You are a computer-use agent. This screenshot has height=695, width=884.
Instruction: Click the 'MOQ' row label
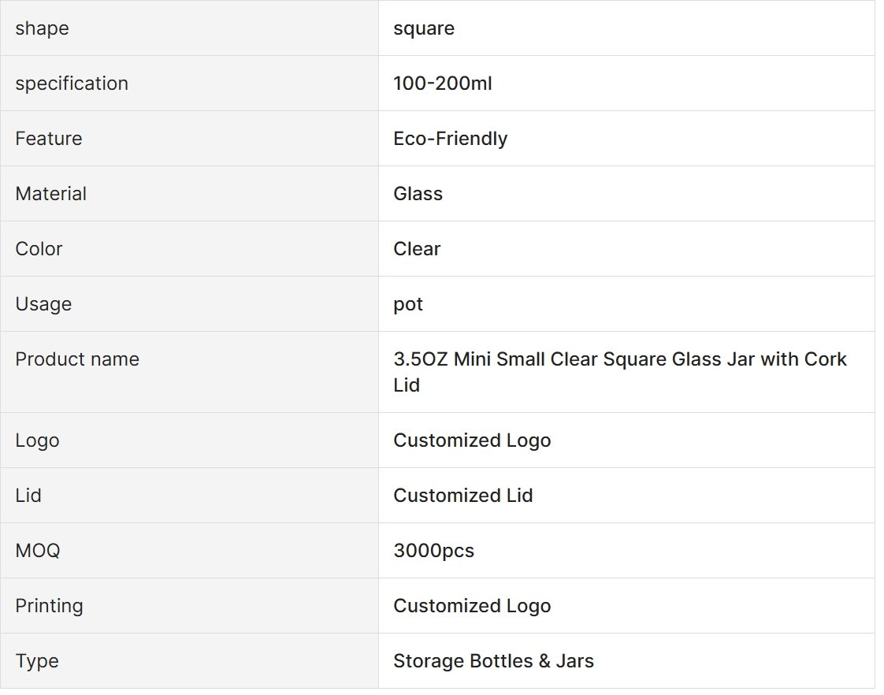click(x=38, y=551)
